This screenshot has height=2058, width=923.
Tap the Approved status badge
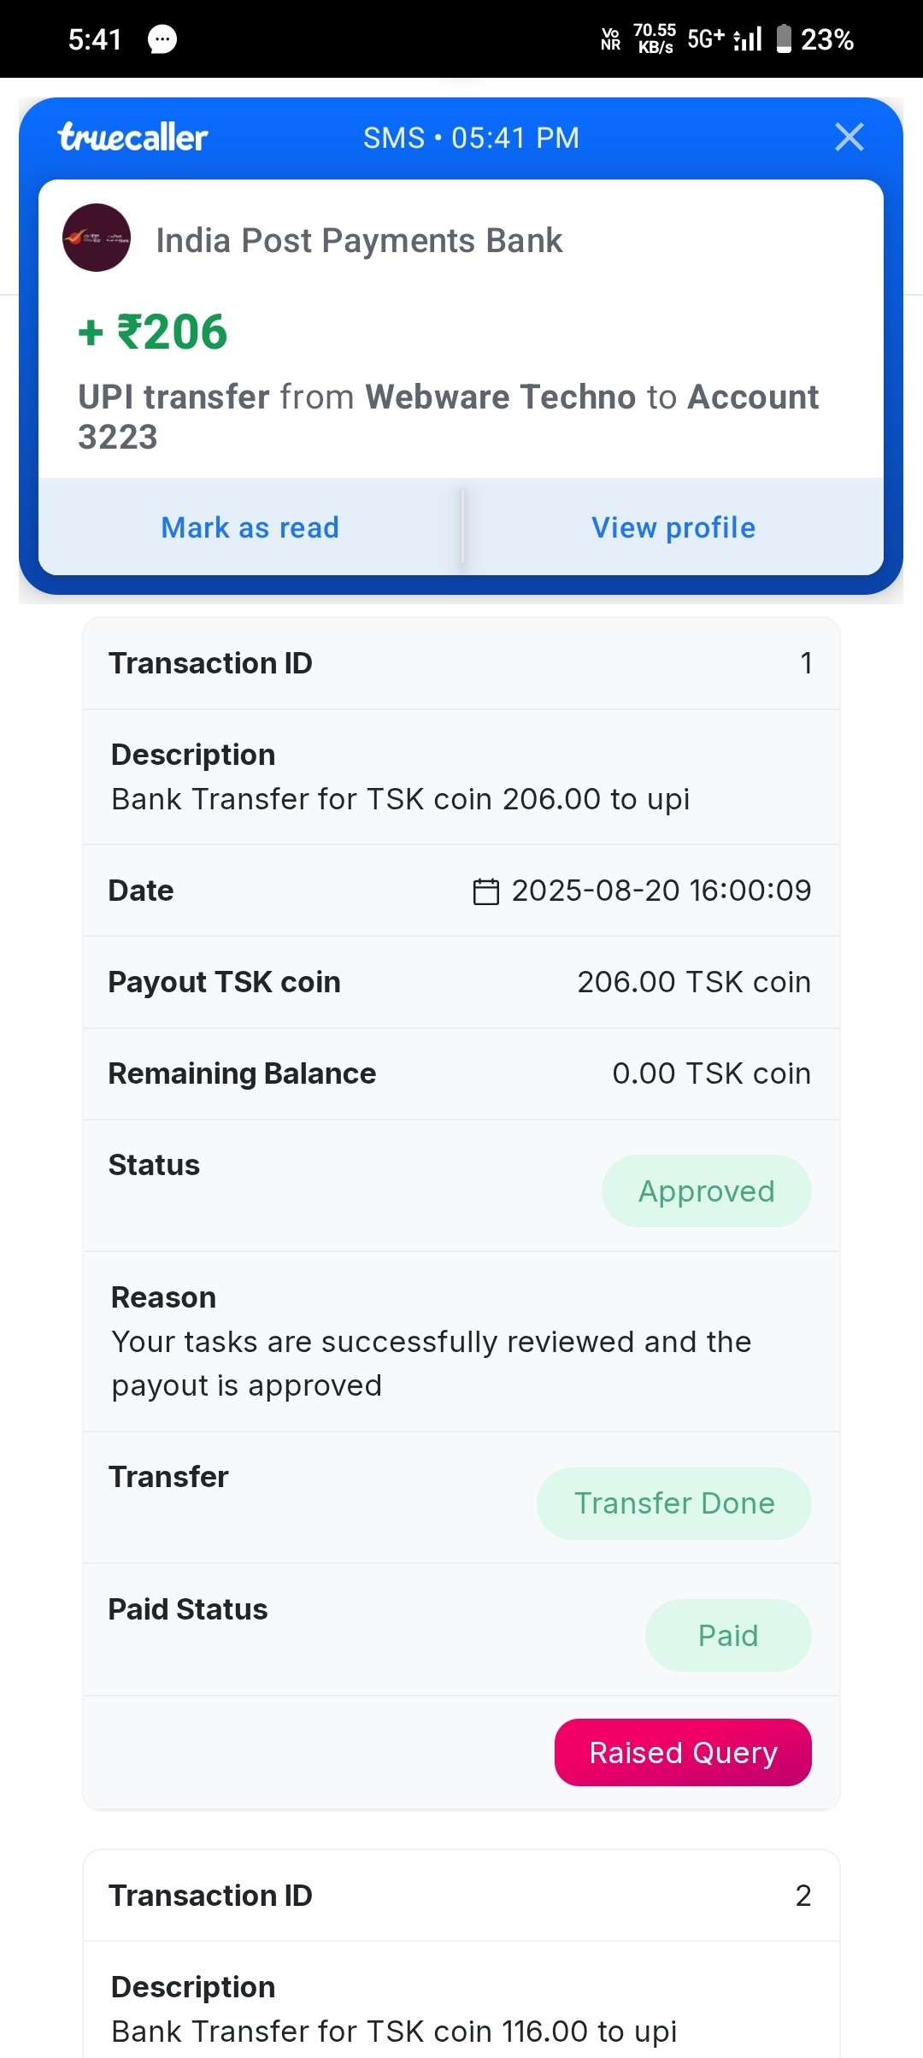706,1191
